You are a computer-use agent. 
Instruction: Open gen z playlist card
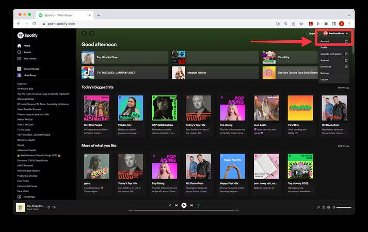click(97, 173)
